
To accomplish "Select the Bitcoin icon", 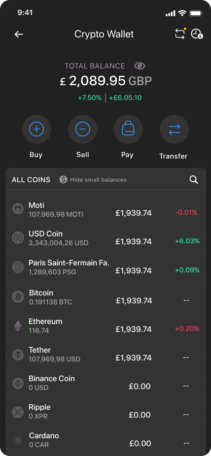I will point(18,297).
